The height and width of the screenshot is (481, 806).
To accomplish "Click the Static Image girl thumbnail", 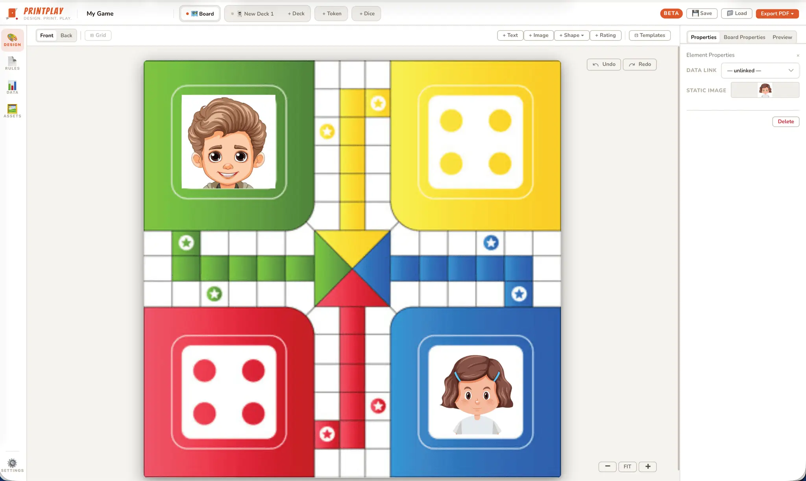I will coord(765,90).
